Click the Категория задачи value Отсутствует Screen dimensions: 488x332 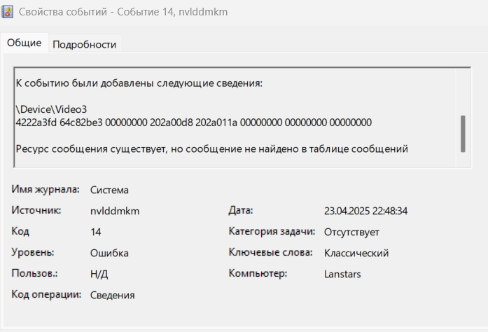[351, 232]
